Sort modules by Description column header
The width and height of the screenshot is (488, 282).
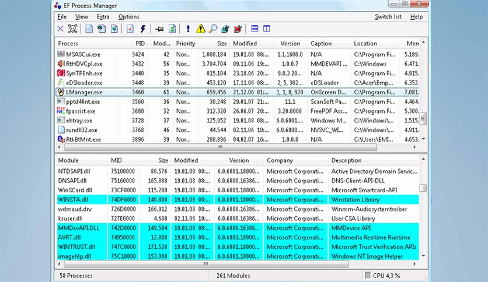pos(374,160)
